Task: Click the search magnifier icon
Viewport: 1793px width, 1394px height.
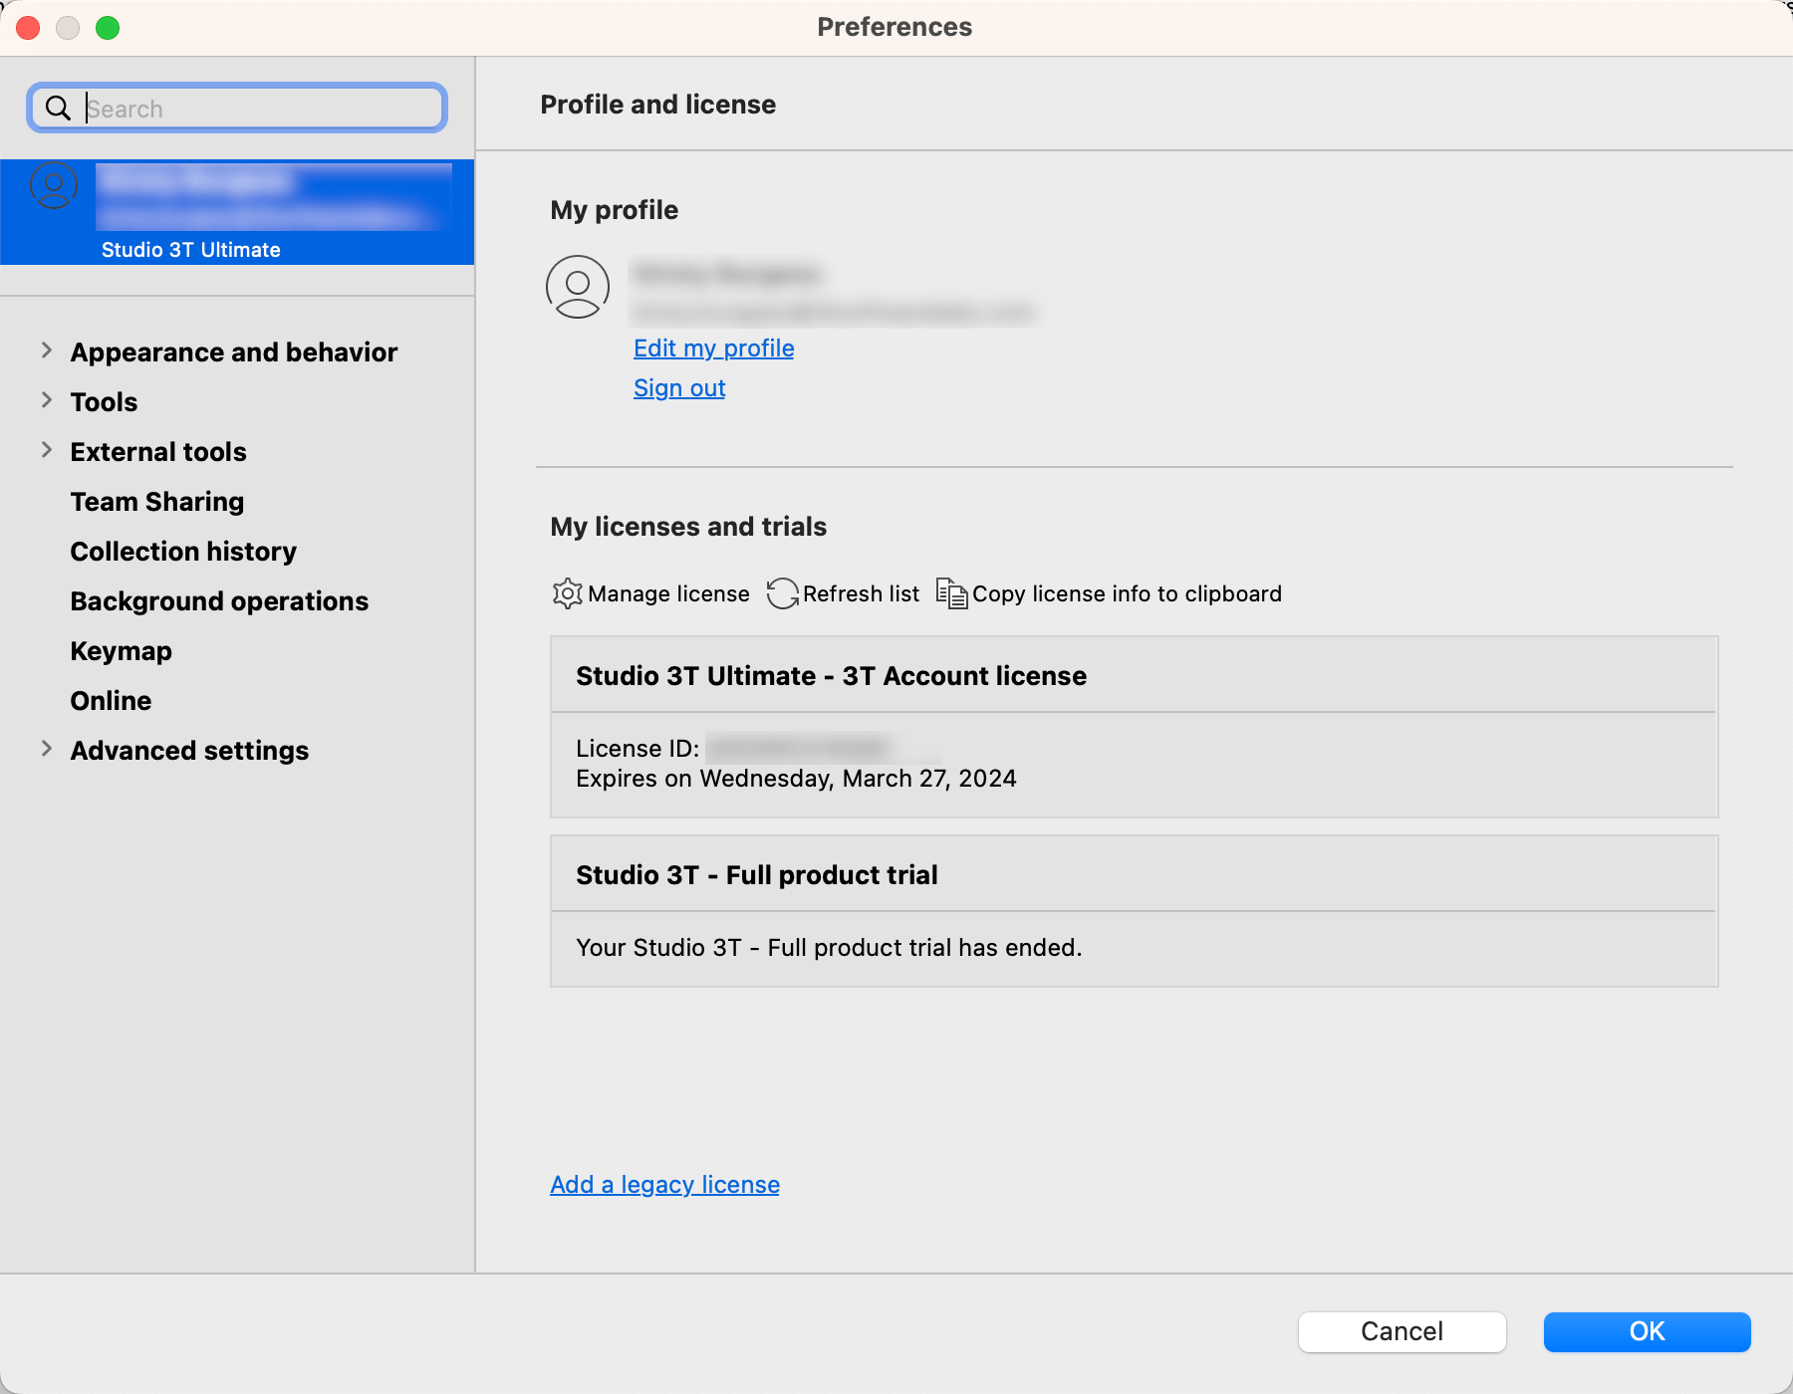Action: (x=59, y=109)
